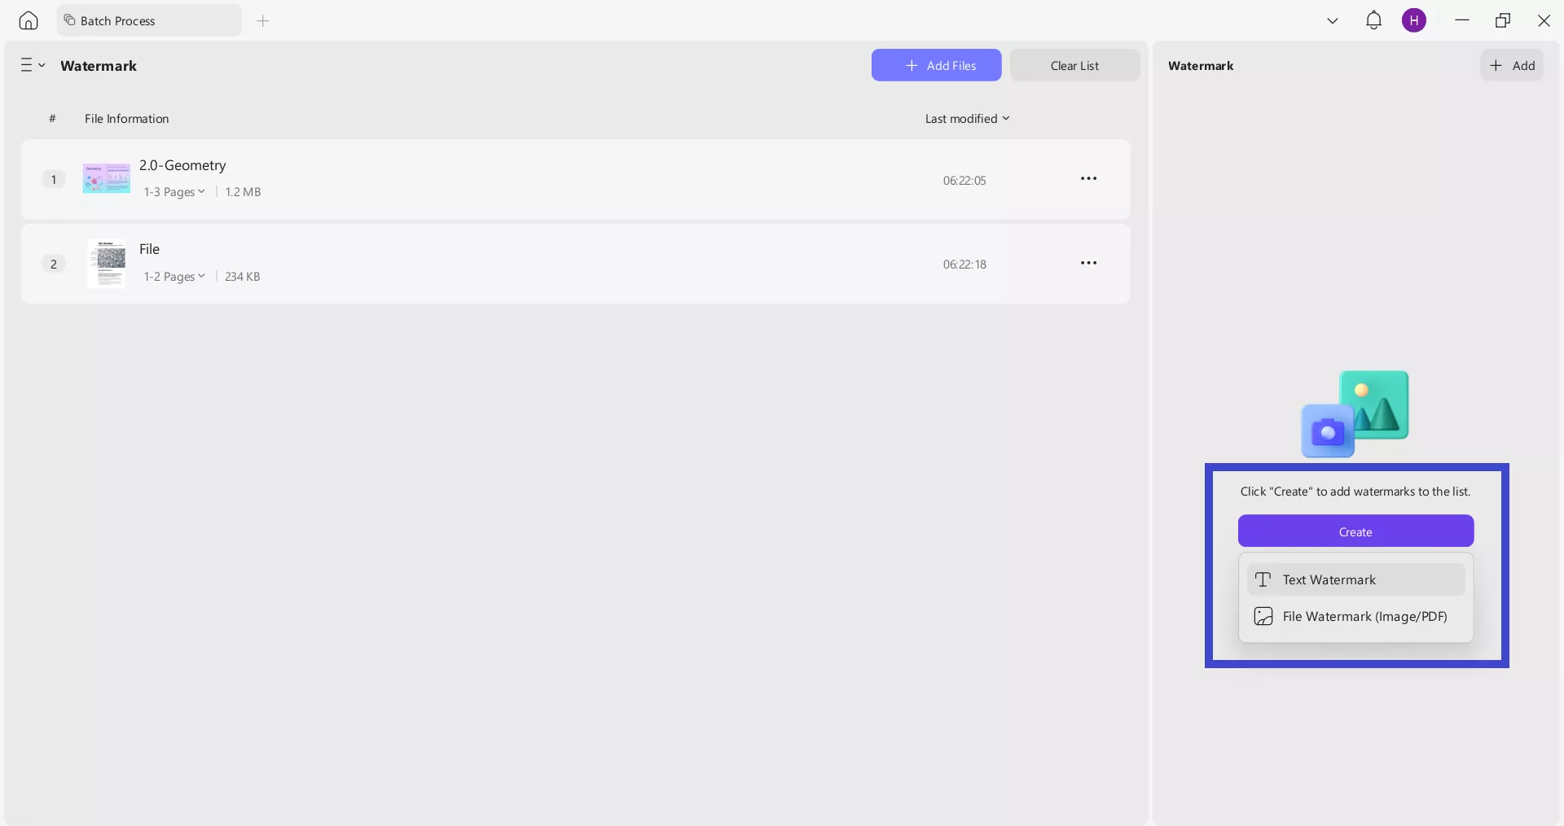Click the File Information column header

pos(126,119)
